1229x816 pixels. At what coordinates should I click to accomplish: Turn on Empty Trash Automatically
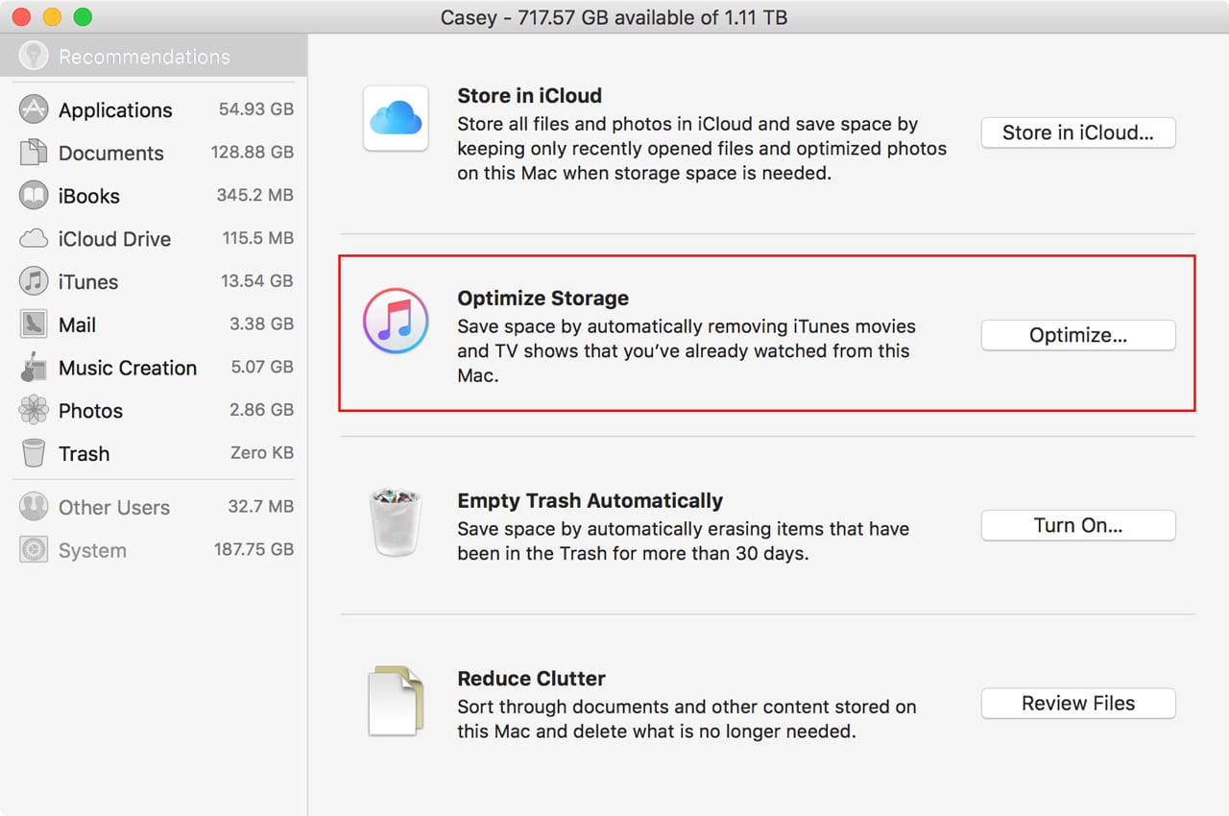click(x=1077, y=525)
